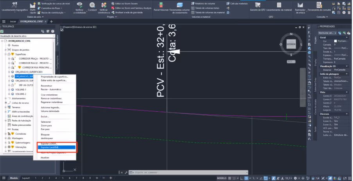Select VOLUME-2 in the tree

coord(20,94)
